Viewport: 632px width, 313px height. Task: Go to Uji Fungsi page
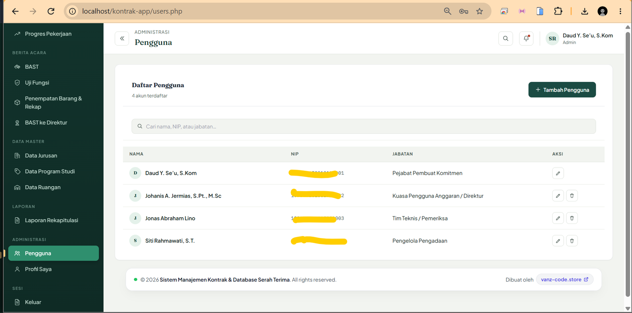click(53, 82)
